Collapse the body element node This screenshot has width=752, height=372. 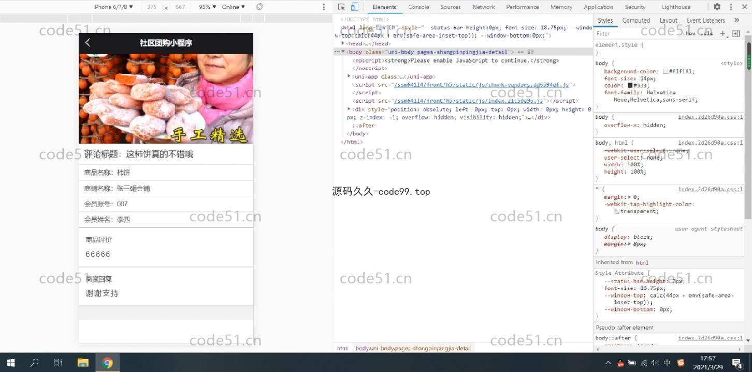[343, 52]
